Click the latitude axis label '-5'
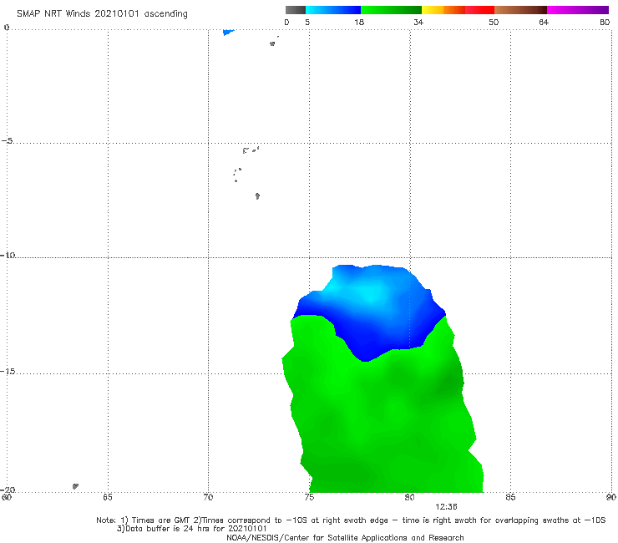 pos(7,141)
